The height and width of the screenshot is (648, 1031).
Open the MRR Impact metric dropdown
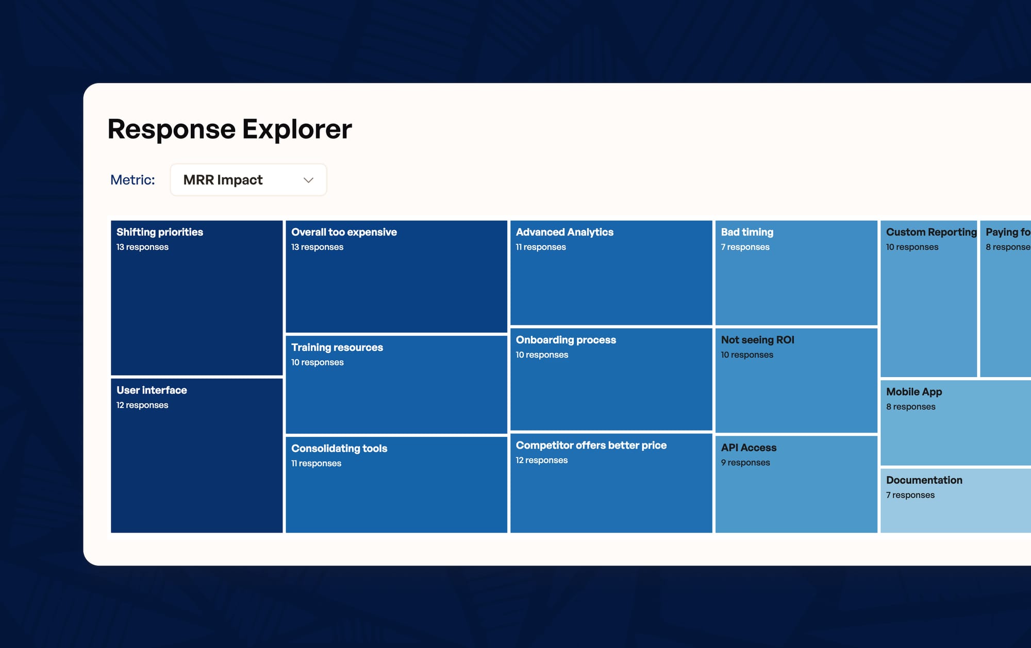(x=248, y=180)
